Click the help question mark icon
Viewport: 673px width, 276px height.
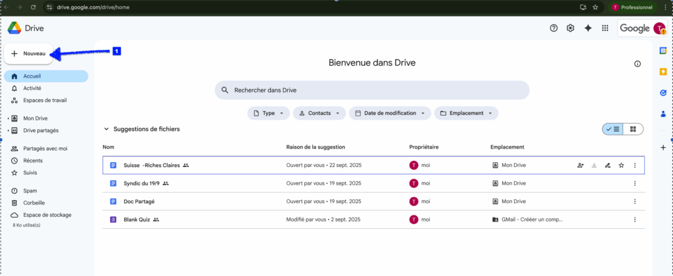click(553, 28)
